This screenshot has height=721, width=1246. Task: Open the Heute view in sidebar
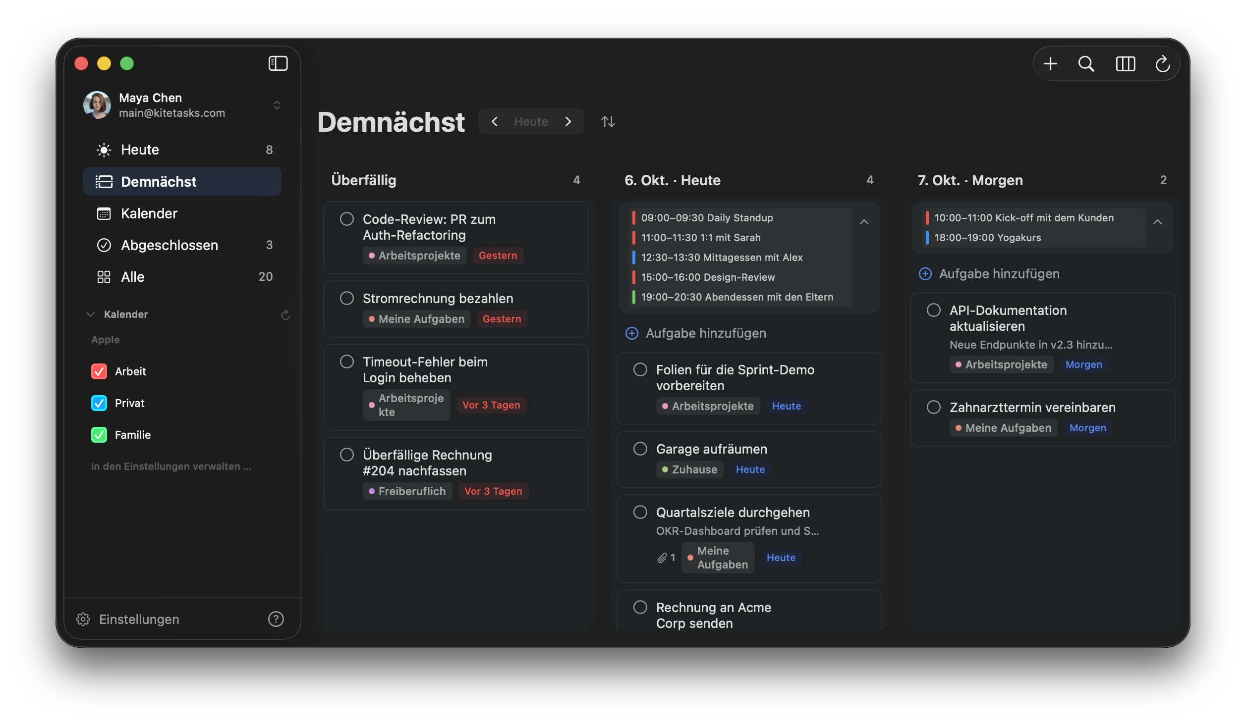182,150
